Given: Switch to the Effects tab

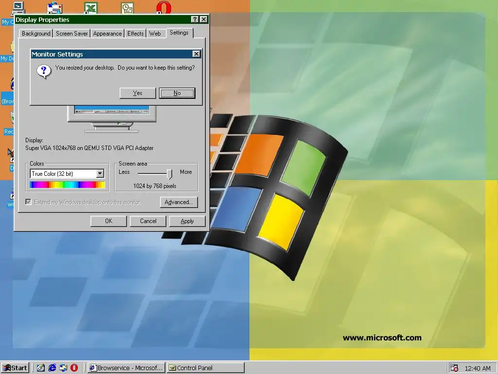Looking at the screenshot, I should pos(135,34).
